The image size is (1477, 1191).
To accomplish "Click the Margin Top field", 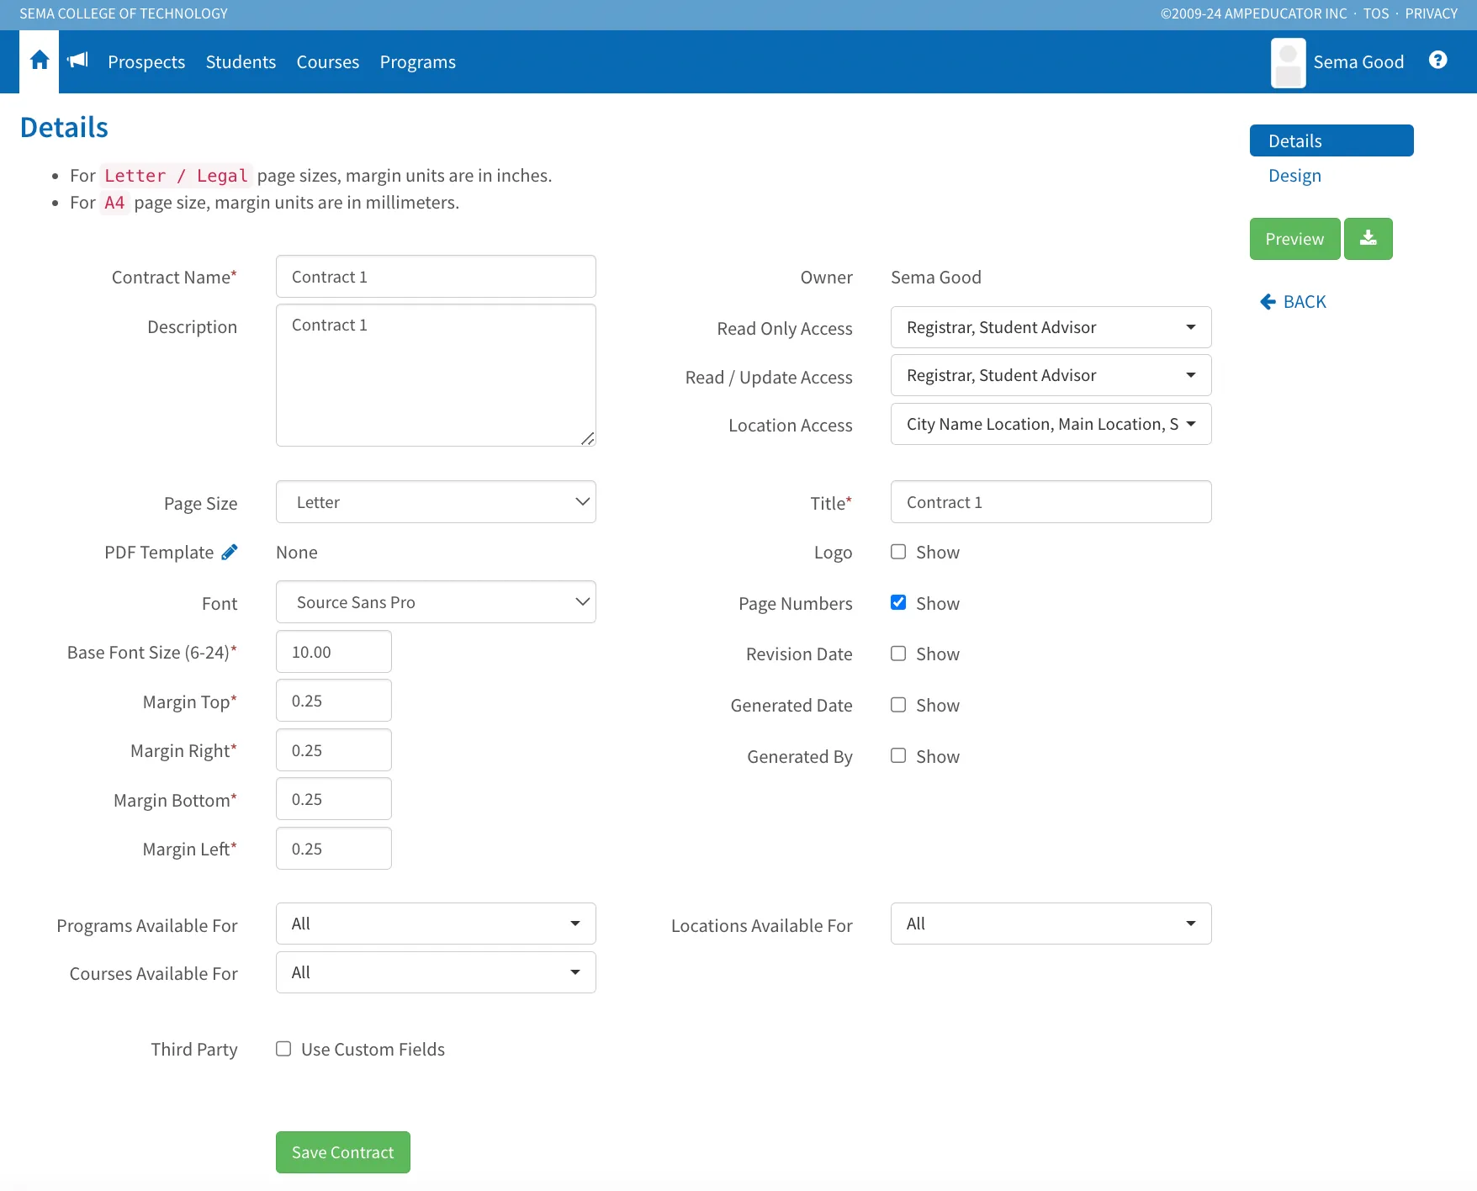I will coord(333,701).
